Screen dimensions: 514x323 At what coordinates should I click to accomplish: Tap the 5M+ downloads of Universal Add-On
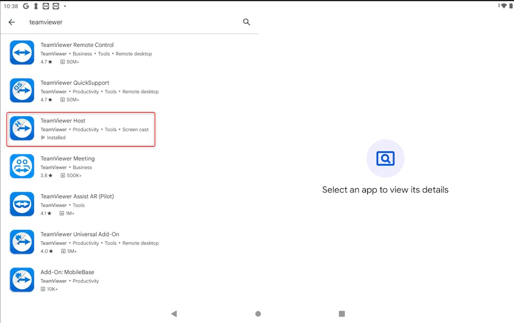point(69,252)
